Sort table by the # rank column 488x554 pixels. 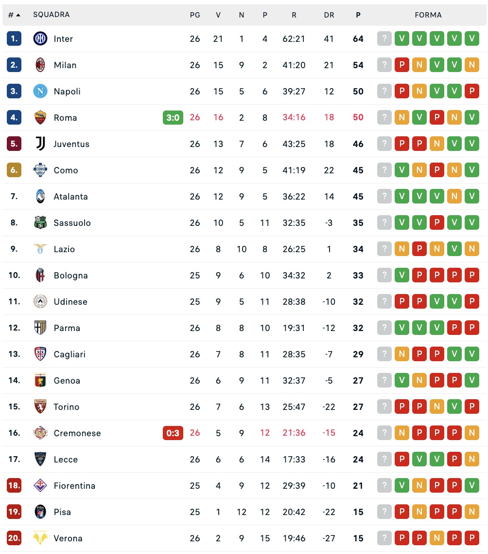pos(14,15)
